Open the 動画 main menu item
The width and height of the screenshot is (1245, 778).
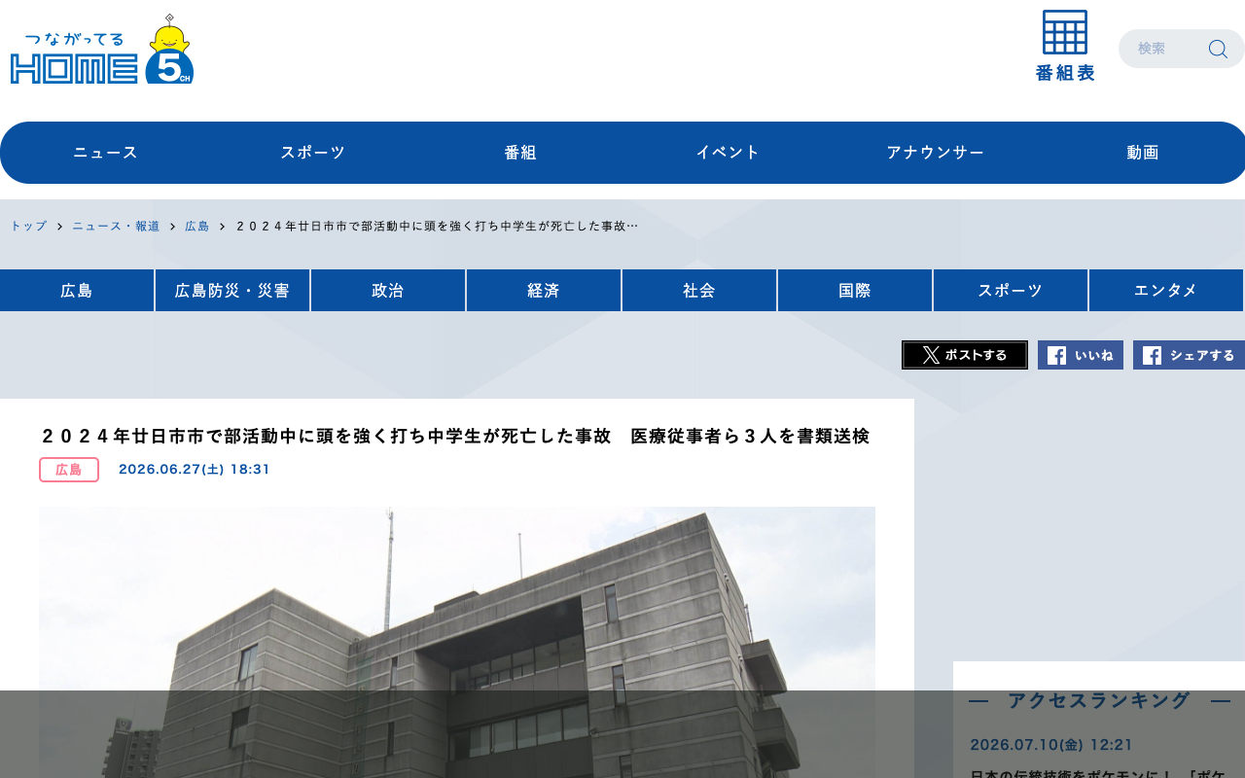click(x=1143, y=153)
